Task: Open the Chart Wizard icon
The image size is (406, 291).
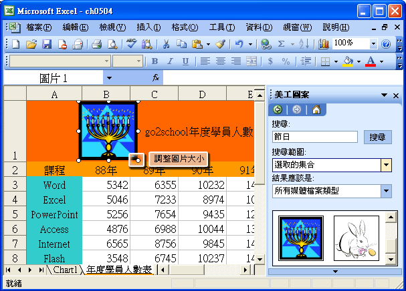Action: click(324, 44)
